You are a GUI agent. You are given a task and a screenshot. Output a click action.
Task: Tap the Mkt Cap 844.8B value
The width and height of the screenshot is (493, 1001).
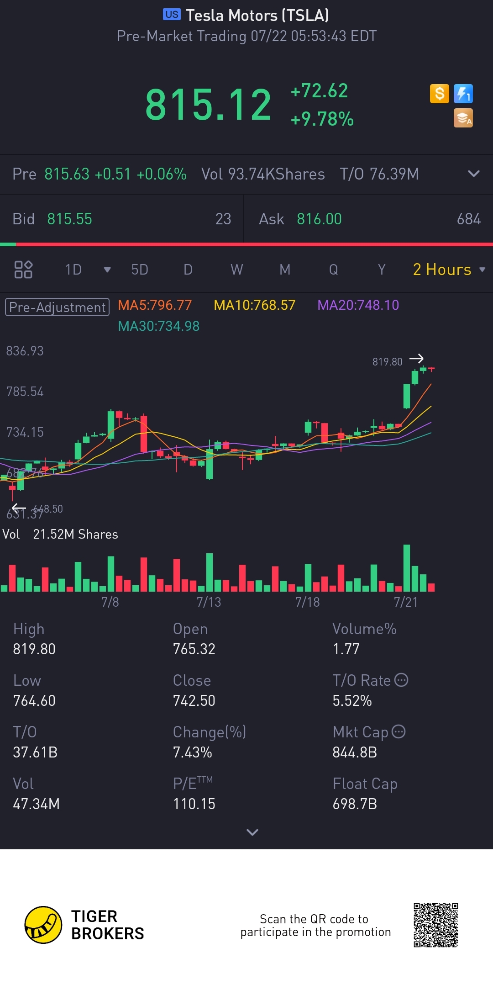coord(355,752)
